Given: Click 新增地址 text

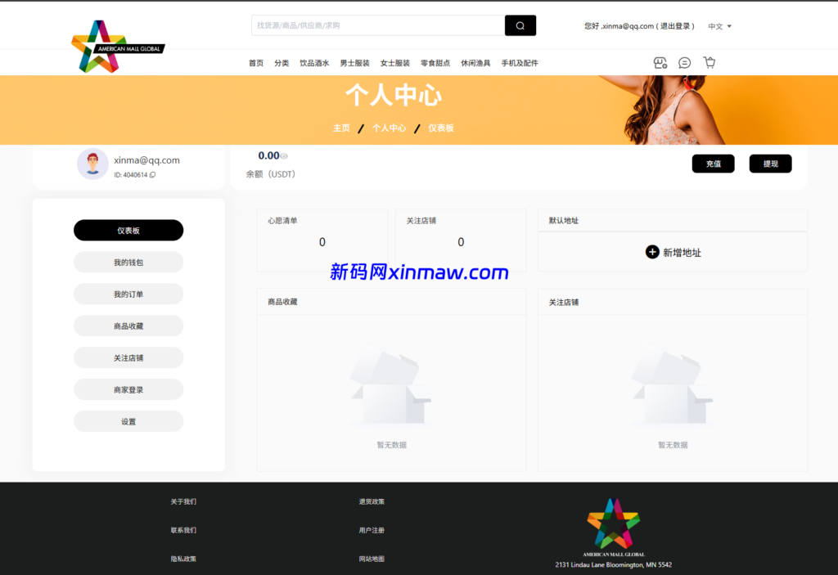Looking at the screenshot, I should (682, 253).
